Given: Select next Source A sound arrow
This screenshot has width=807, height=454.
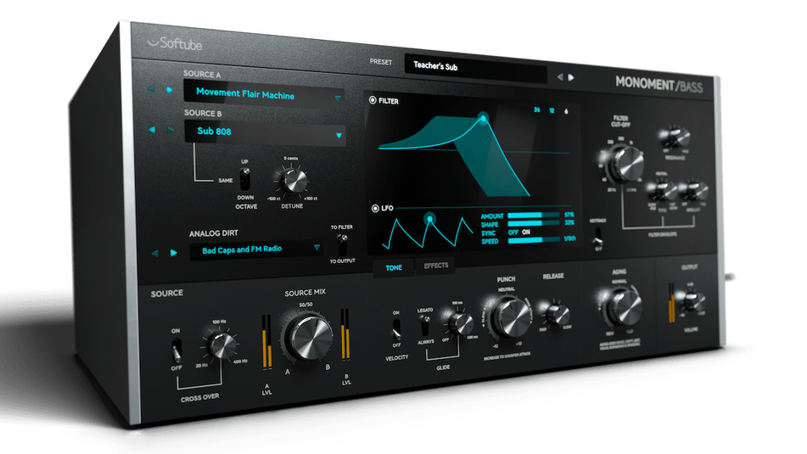Looking at the screenshot, I should click(x=170, y=90).
